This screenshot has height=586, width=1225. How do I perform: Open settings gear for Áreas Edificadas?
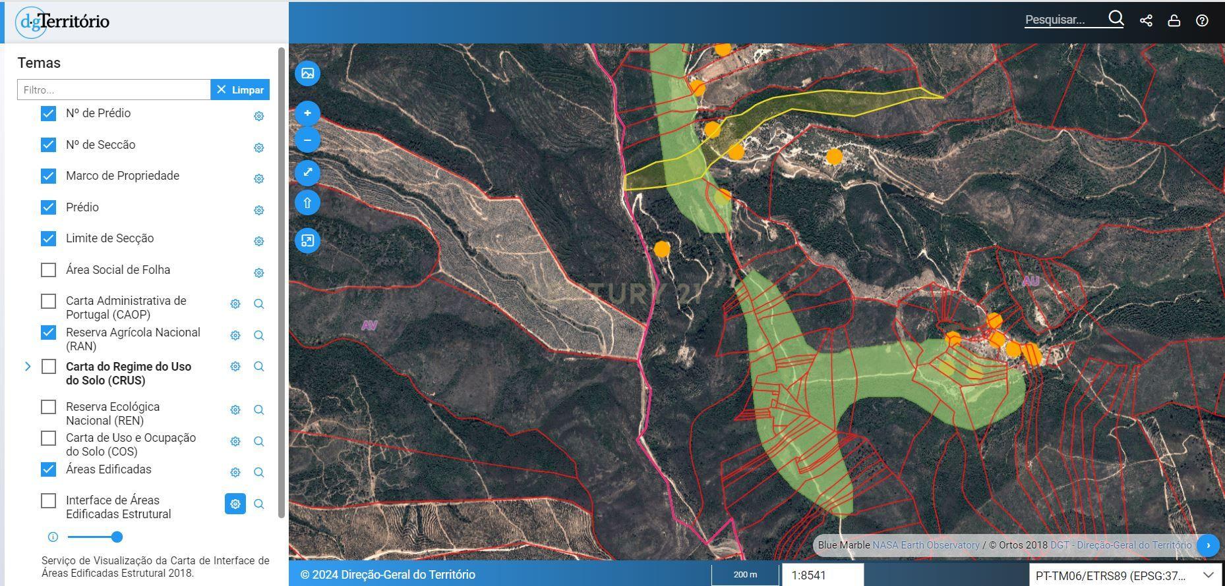(x=235, y=473)
